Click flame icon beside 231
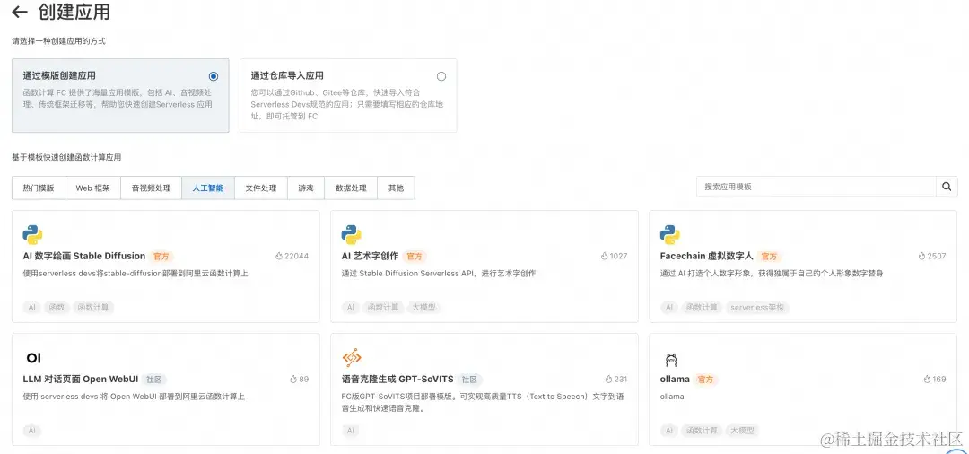Screen dimensions: 969x454 [x=608, y=380]
